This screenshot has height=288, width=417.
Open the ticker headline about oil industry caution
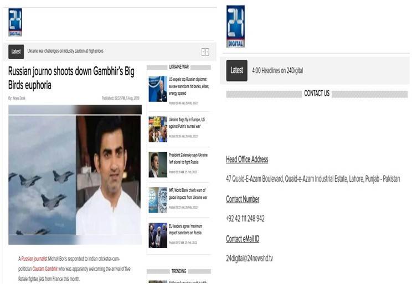pos(65,51)
